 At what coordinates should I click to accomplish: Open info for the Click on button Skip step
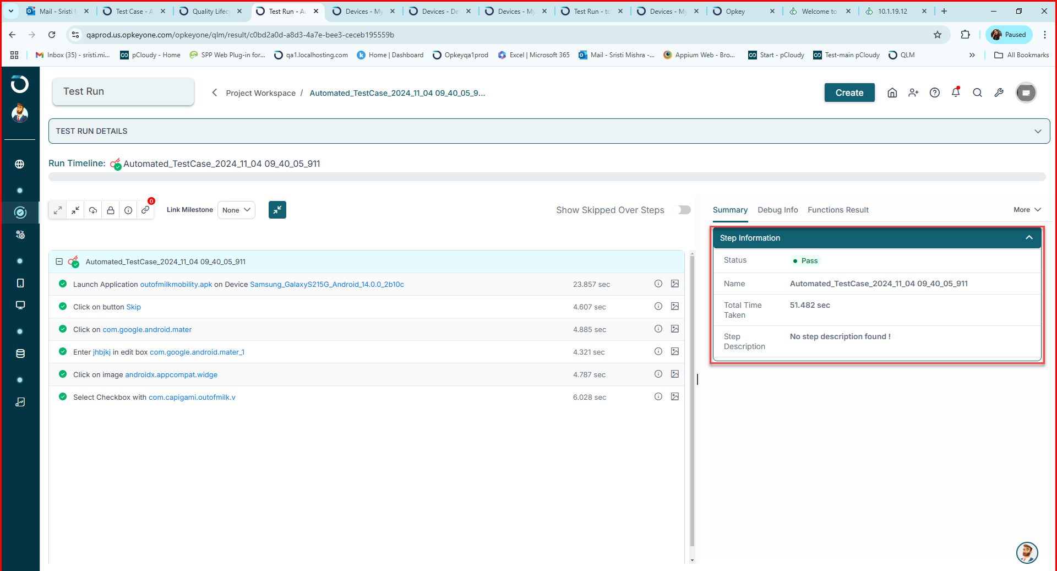pos(658,306)
